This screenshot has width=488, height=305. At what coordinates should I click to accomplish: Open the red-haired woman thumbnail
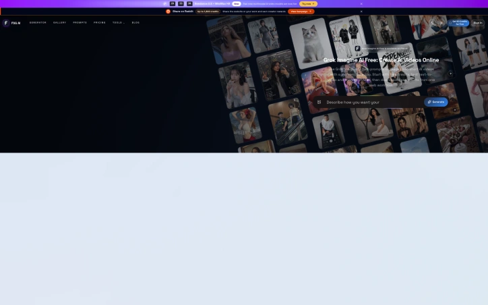click(245, 125)
